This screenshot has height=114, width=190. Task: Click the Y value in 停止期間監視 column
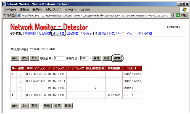click(x=95, y=88)
